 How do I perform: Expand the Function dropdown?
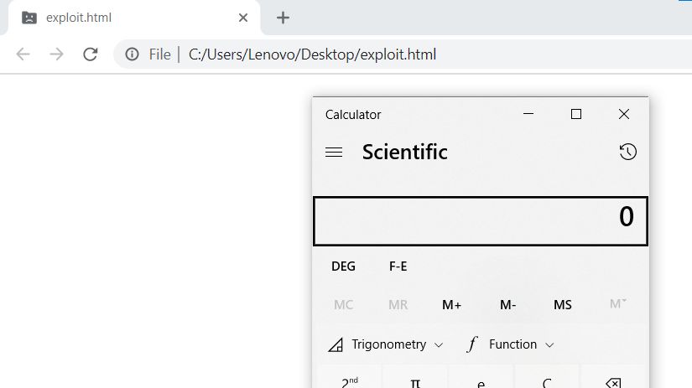[x=511, y=344]
